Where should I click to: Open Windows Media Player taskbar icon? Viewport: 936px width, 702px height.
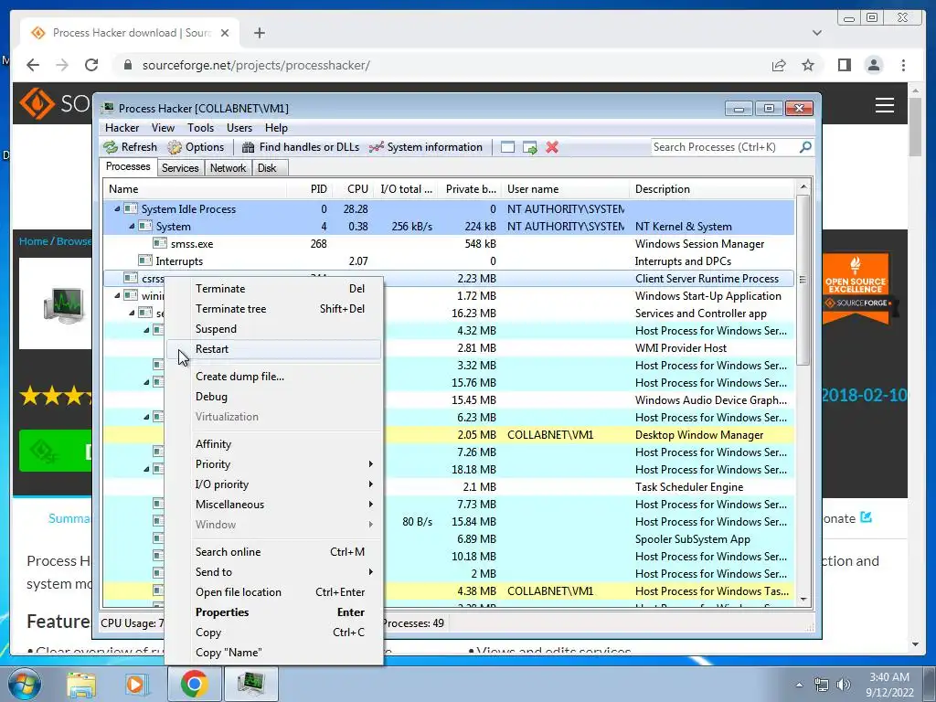point(136,684)
